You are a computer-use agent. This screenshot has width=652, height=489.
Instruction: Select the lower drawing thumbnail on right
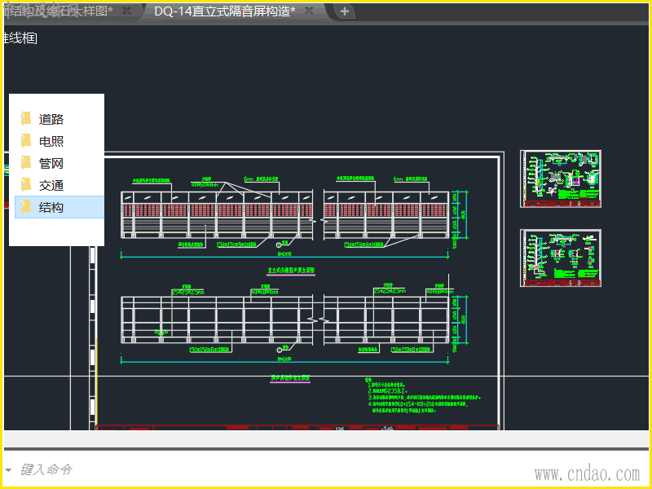(561, 258)
